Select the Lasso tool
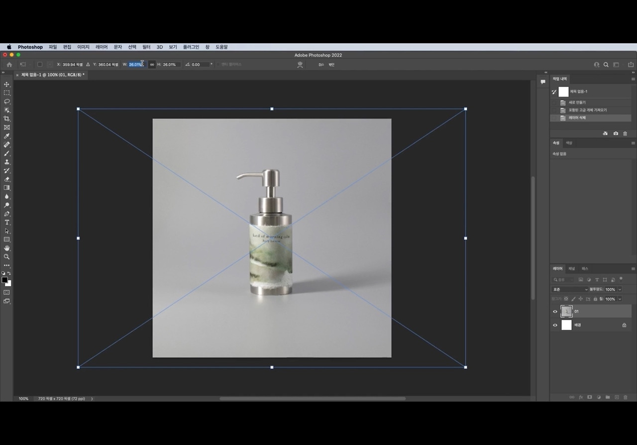 click(7, 102)
